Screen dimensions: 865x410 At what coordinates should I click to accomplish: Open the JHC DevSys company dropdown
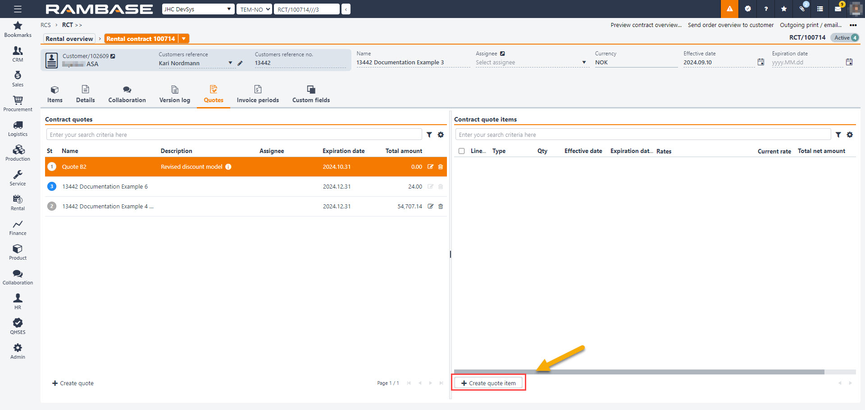(x=198, y=9)
